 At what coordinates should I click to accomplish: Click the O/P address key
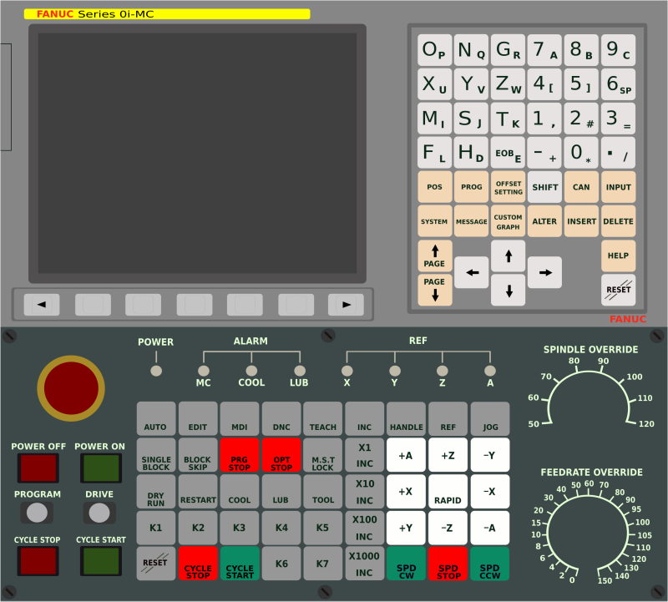pos(434,50)
